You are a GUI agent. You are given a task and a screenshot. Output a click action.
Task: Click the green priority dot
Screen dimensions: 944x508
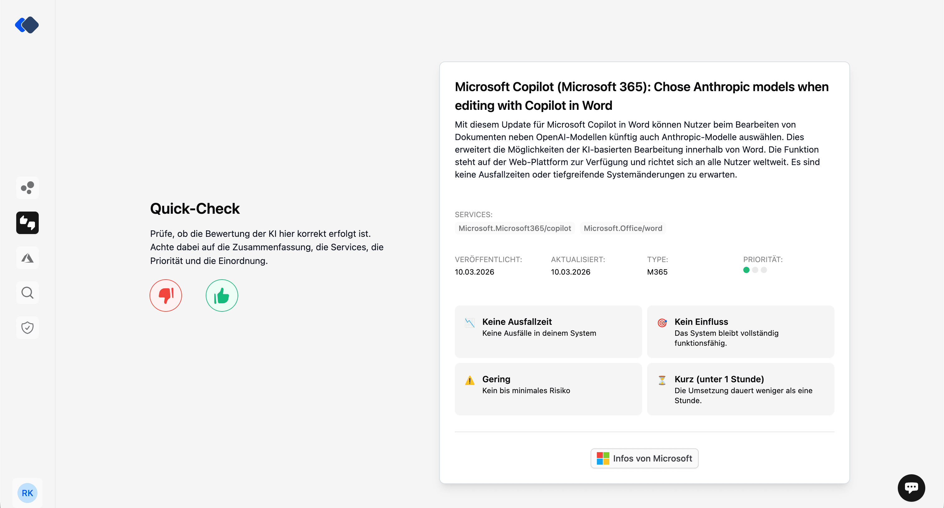[746, 270]
